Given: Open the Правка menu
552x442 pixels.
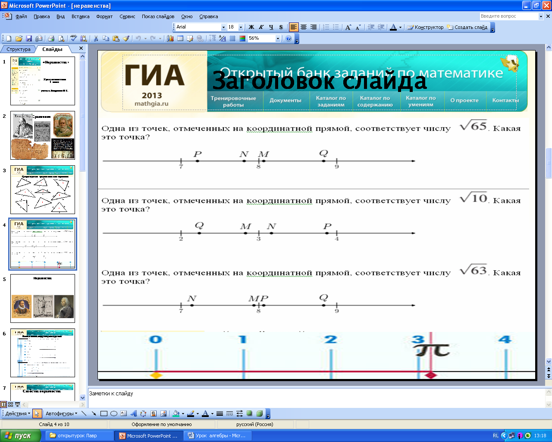Looking at the screenshot, I should [41, 16].
